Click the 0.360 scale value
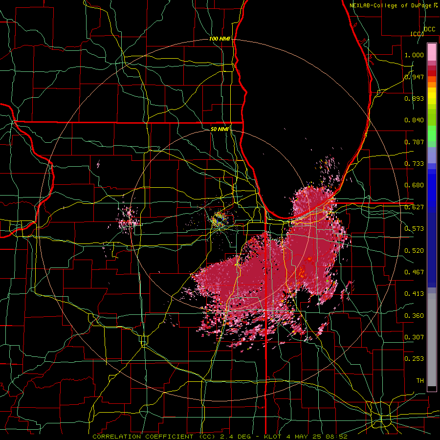 pos(414,316)
